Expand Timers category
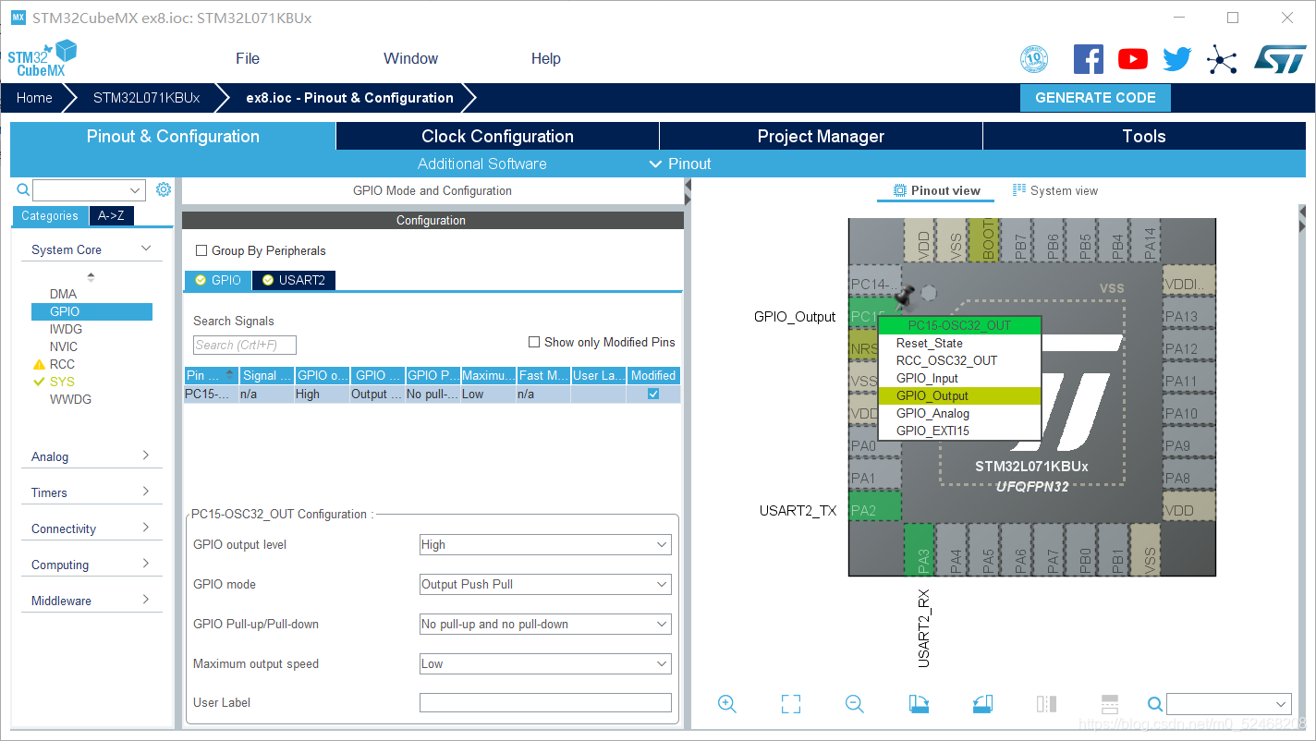The image size is (1316, 741). [91, 492]
